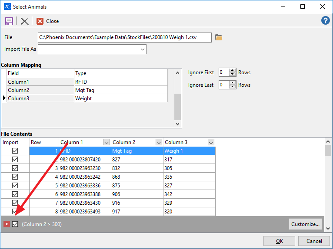Click the Select Animals app icon in the title bar
333x249 pixels.
pos(7,7)
